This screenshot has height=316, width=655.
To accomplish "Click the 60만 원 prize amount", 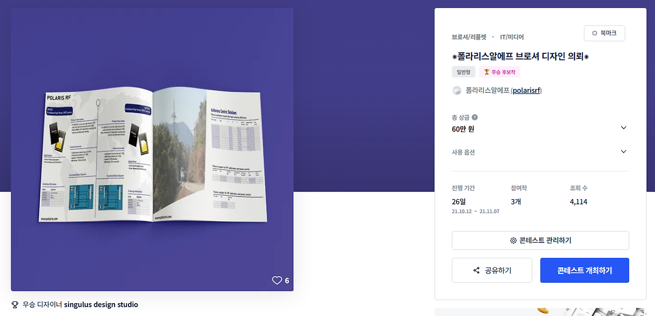I will 463,129.
